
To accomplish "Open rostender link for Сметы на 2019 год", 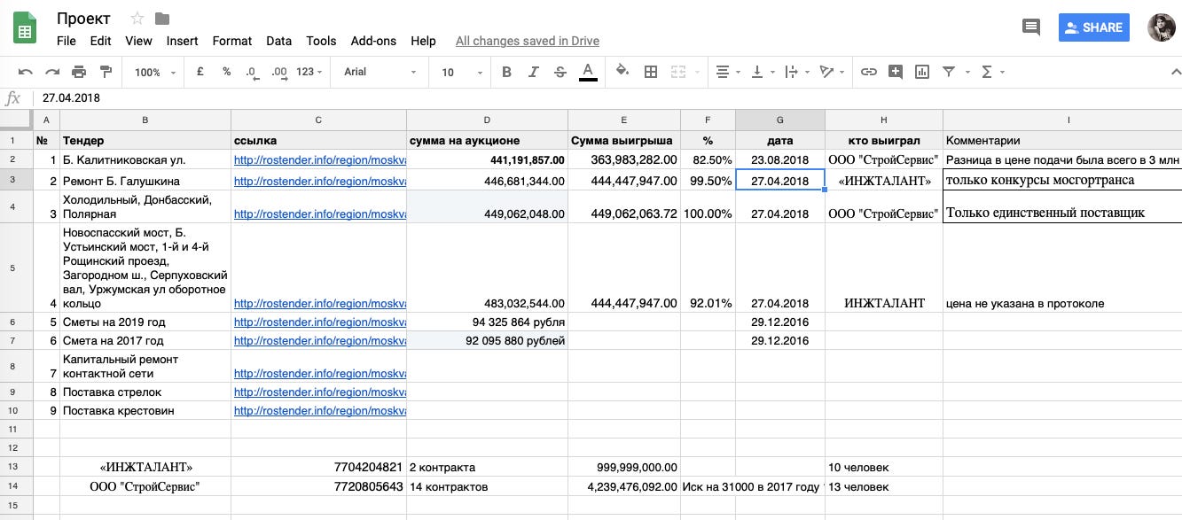I will (319, 322).
